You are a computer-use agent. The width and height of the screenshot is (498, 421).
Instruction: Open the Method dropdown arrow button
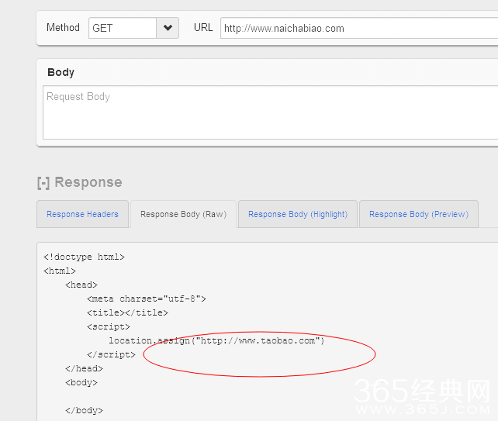168,28
